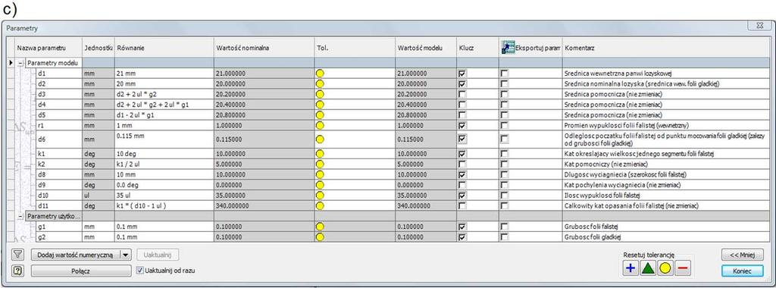Click the yellow tolerance circle in row k2
The height and width of the screenshot is (288, 776).
pyautogui.click(x=320, y=164)
